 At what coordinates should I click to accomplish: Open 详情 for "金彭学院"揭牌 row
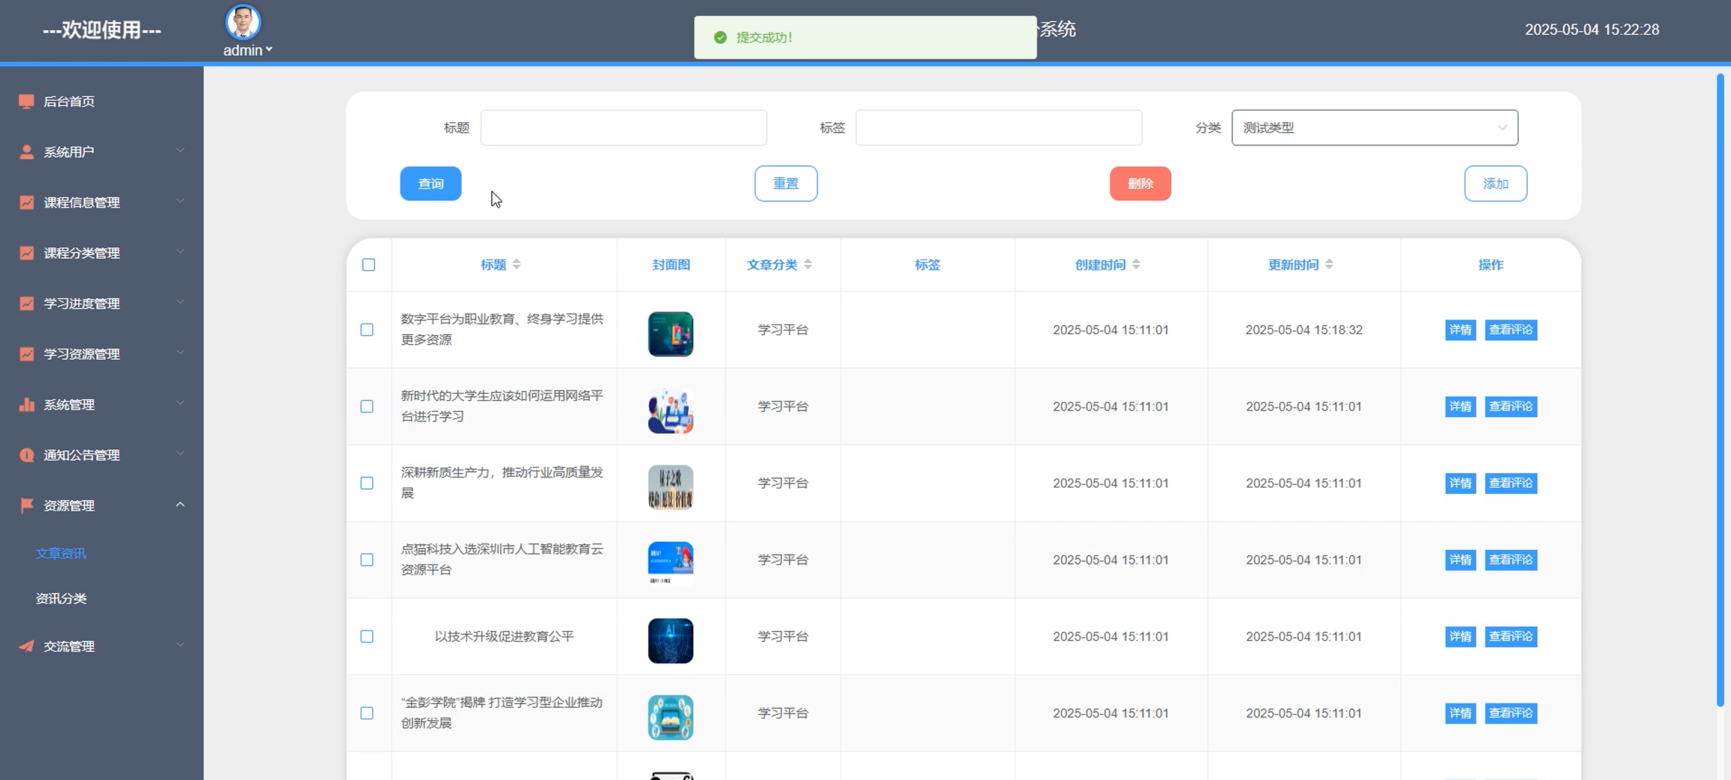pos(1460,713)
